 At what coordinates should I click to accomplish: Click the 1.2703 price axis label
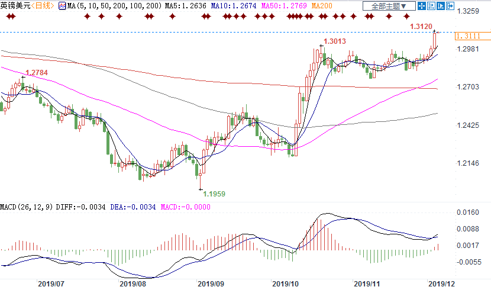[468, 87]
